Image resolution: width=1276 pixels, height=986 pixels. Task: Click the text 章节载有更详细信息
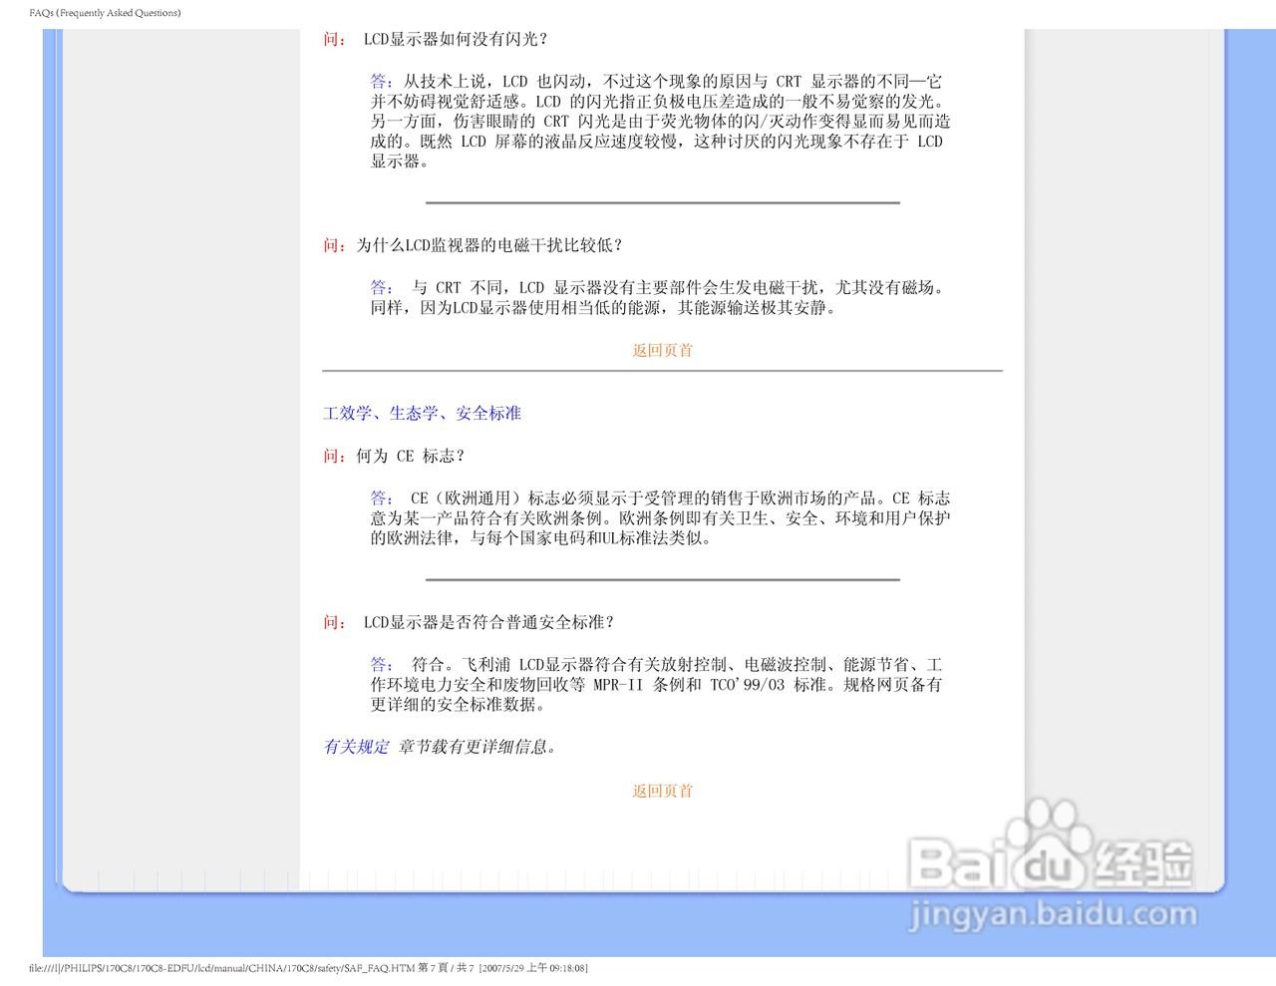[x=477, y=747]
